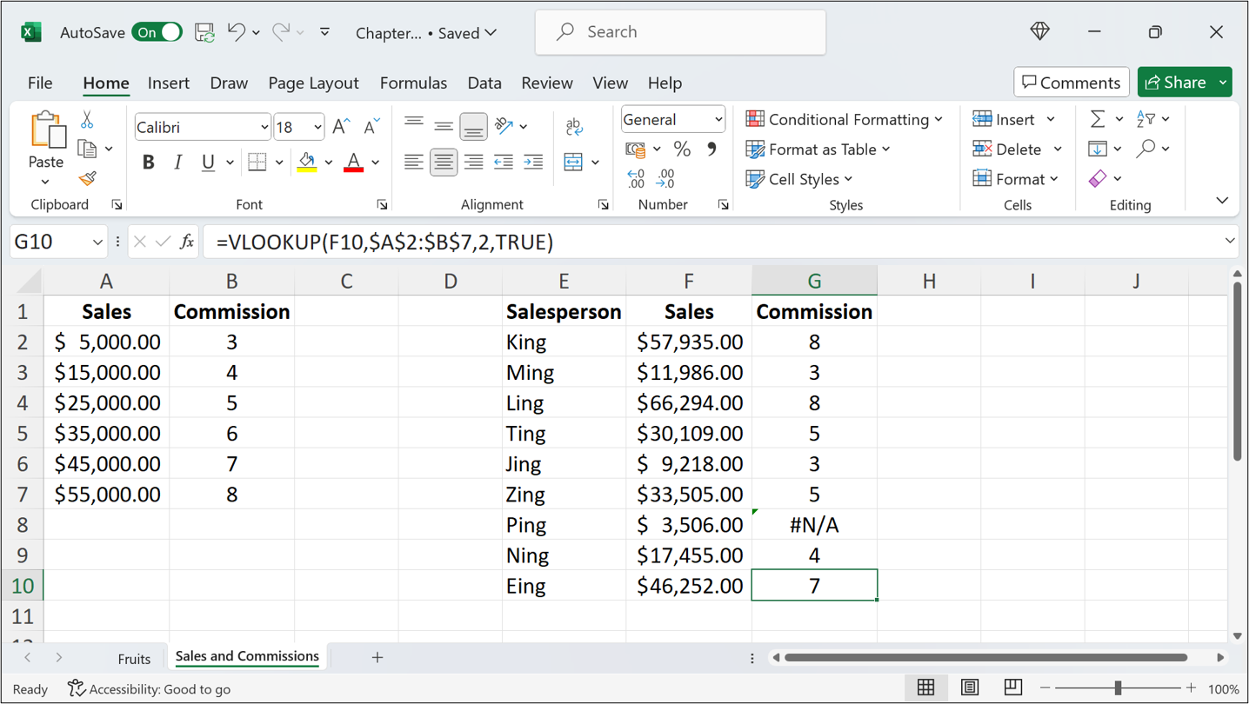The width and height of the screenshot is (1249, 704).
Task: Click the Copy icon in Clipboard group
Action: (x=87, y=149)
